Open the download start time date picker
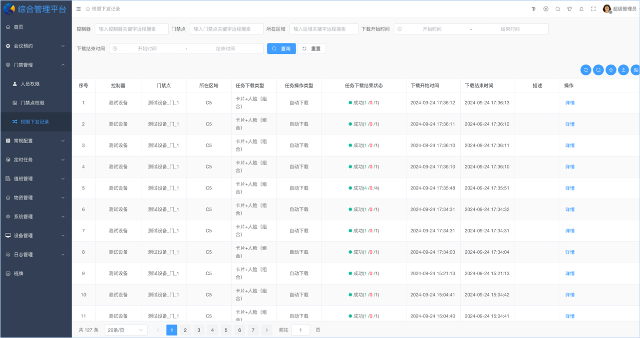640x338 pixels. pos(434,28)
